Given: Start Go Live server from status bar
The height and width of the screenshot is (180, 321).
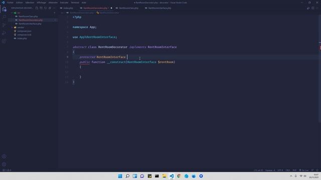Looking at the screenshot, I should click(304, 170).
